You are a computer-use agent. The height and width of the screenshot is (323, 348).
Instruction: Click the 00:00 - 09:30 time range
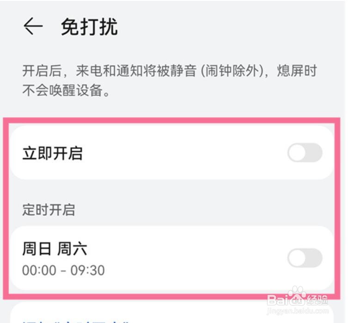(x=63, y=270)
